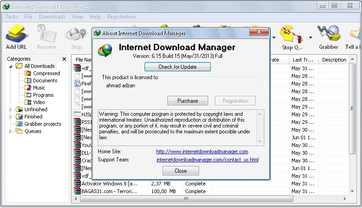The height and width of the screenshot is (208, 362).
Task: Click the Add URL toolbar icon
Action: pyautogui.click(x=17, y=34)
